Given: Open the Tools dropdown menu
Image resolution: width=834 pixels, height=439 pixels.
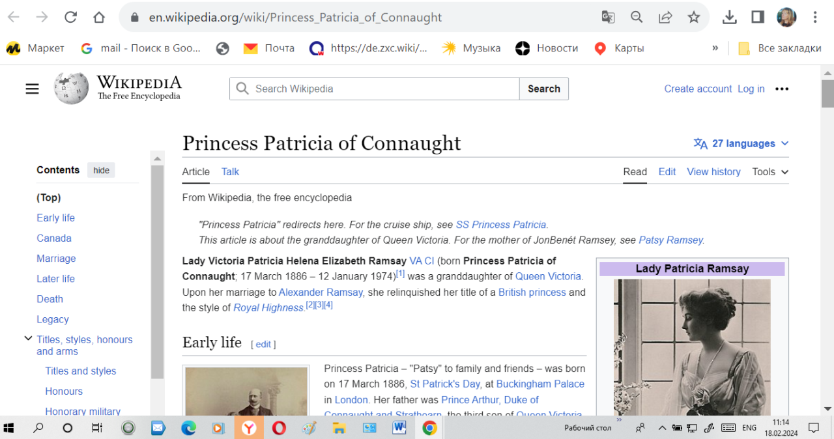Looking at the screenshot, I should coord(769,172).
